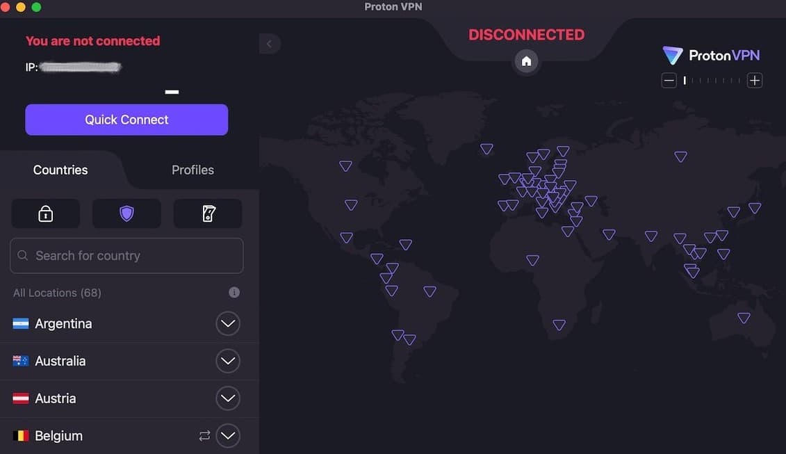The width and height of the screenshot is (786, 454).
Task: Toggle Secure Core lock icon
Action: 46,213
